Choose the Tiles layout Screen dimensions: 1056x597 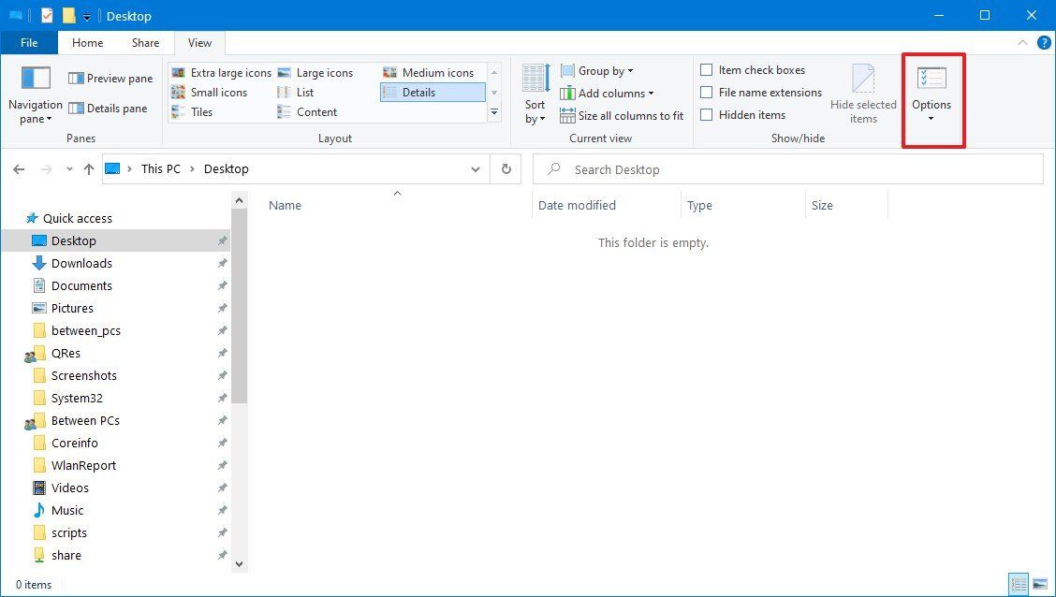pyautogui.click(x=202, y=111)
